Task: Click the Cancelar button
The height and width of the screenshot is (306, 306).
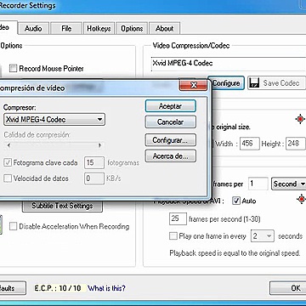Action: (170, 122)
